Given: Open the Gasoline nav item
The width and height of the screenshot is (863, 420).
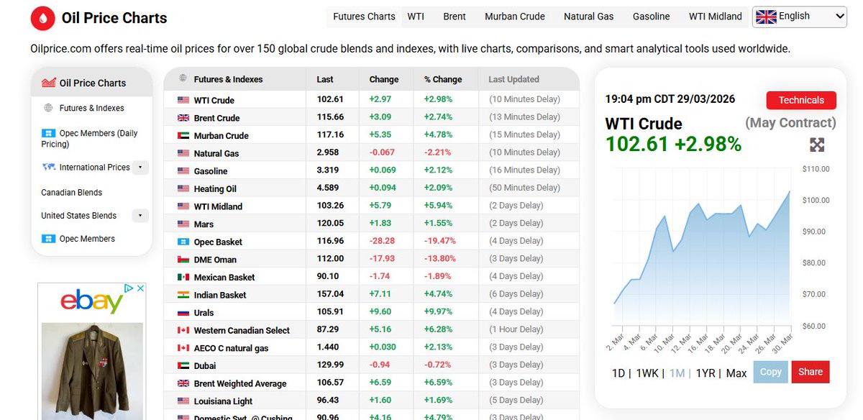Looking at the screenshot, I should tap(652, 17).
